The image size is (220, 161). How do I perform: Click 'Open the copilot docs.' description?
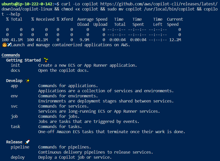64,70
